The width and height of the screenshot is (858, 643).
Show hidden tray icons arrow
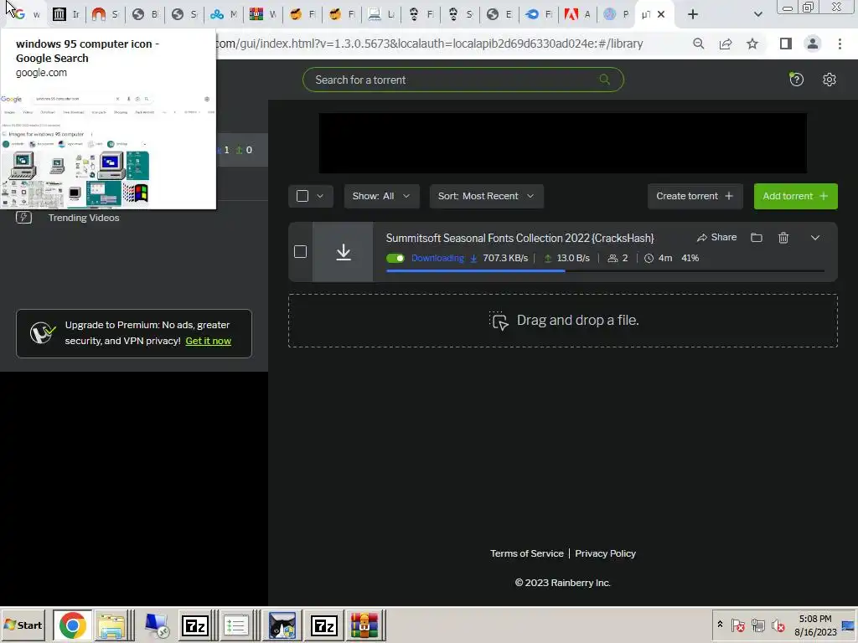pyautogui.click(x=720, y=624)
